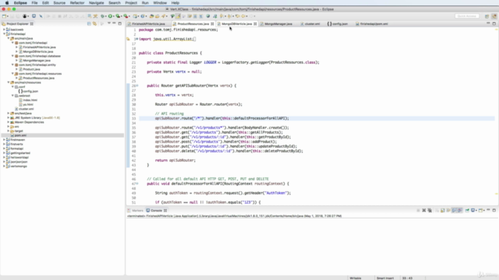Screen dimensions: 499x280
Task: Click the Open Task folder toolbar icon
Action: (157, 16)
